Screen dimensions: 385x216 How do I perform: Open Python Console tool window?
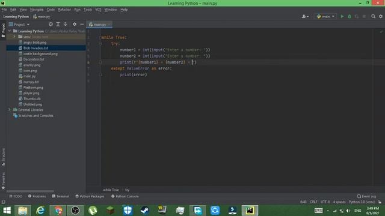pyautogui.click(x=125, y=196)
